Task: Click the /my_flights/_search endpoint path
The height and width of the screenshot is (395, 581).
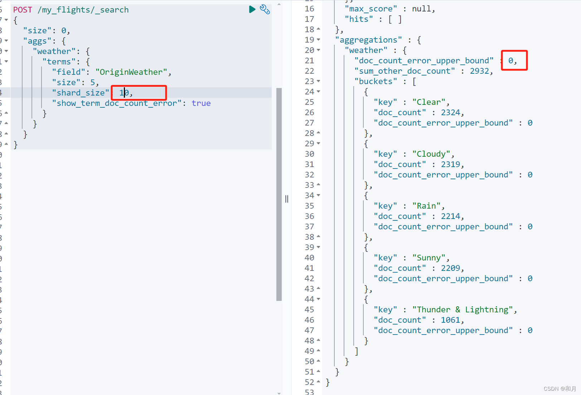Action: pos(83,10)
